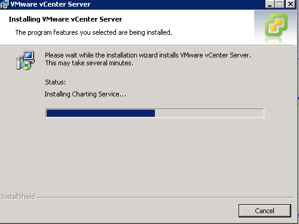The height and width of the screenshot is (224, 299).
Task: Click the 'Status:' label
Action: click(55, 82)
